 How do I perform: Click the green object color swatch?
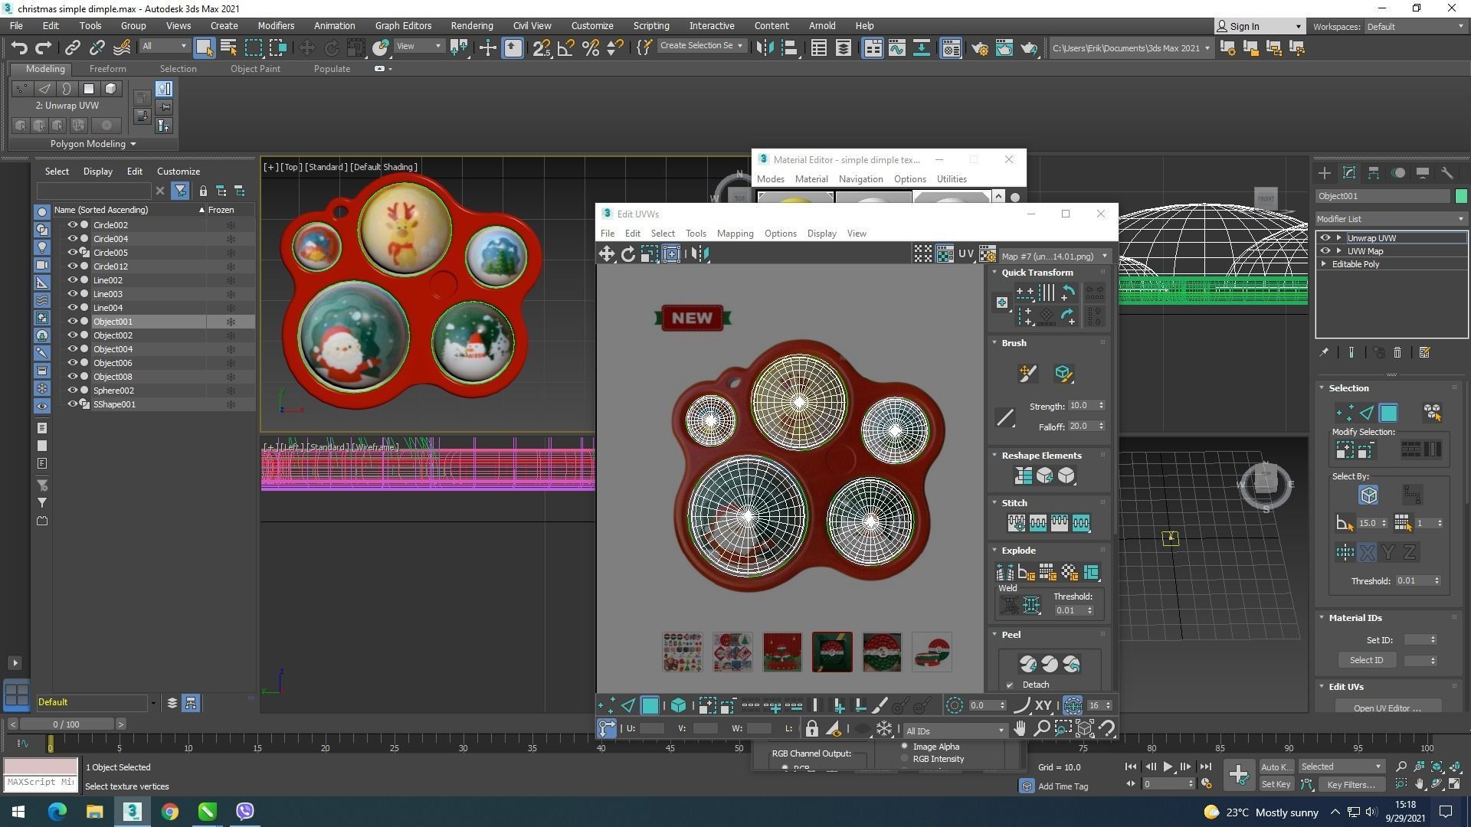pos(1460,197)
